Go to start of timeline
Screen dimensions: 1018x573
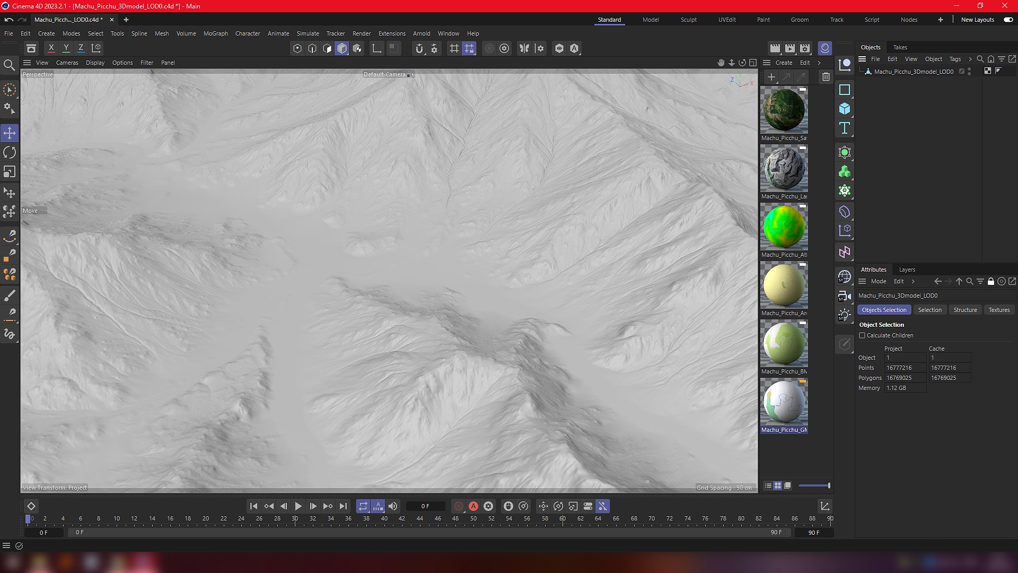click(253, 506)
